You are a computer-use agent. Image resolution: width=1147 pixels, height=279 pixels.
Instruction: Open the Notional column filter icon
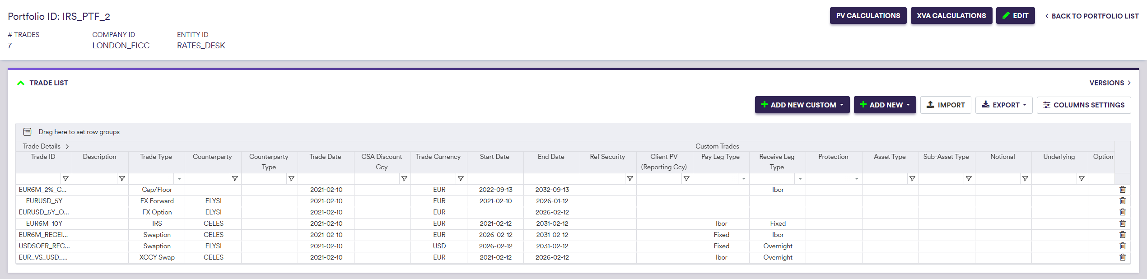[x=1025, y=179]
